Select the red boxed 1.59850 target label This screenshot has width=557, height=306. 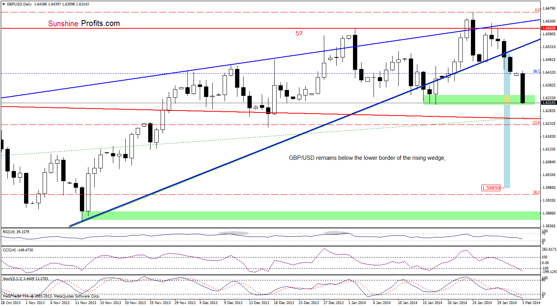(x=491, y=188)
